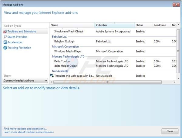The image size is (182, 138).
Task: Open Learn more about toolbars and extensions
Action: [29, 132]
